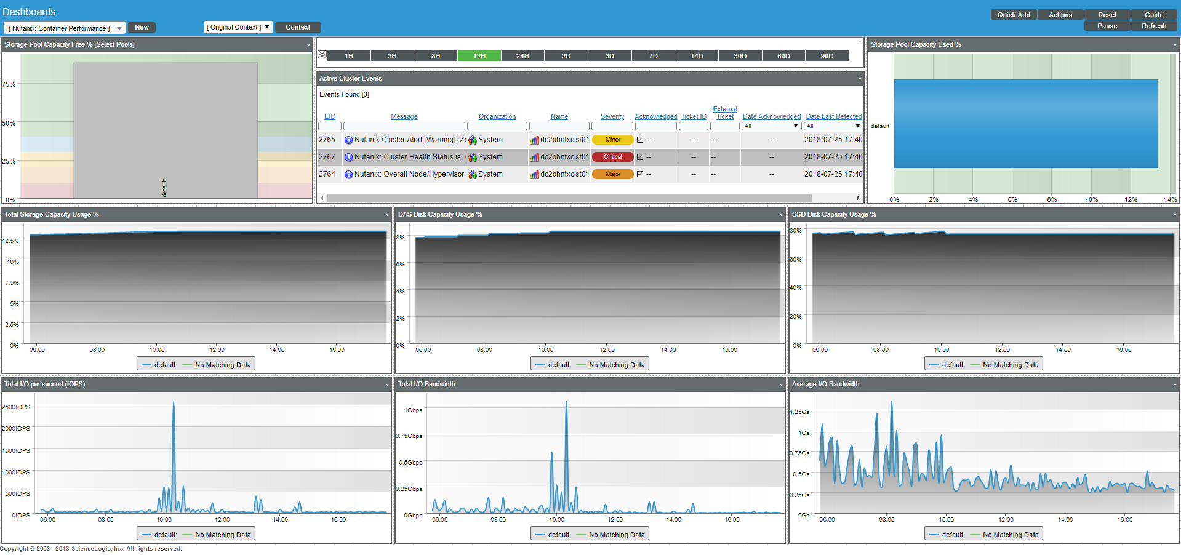The width and height of the screenshot is (1181, 555).
Task: Open the Total I/O Bandwidth widget menu arrow
Action: (x=781, y=385)
